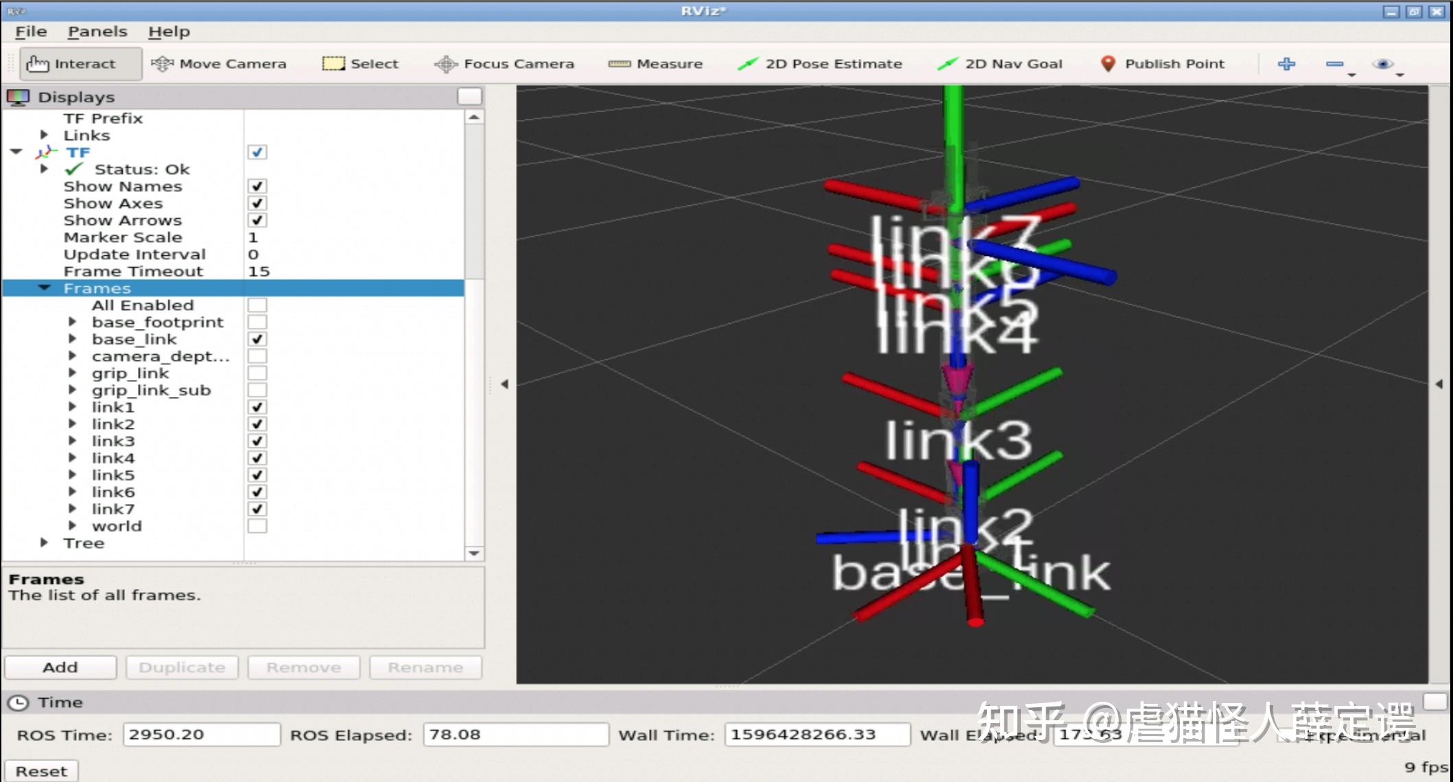This screenshot has width=1453, height=782.
Task: Expand the Tree item
Action: 45,543
